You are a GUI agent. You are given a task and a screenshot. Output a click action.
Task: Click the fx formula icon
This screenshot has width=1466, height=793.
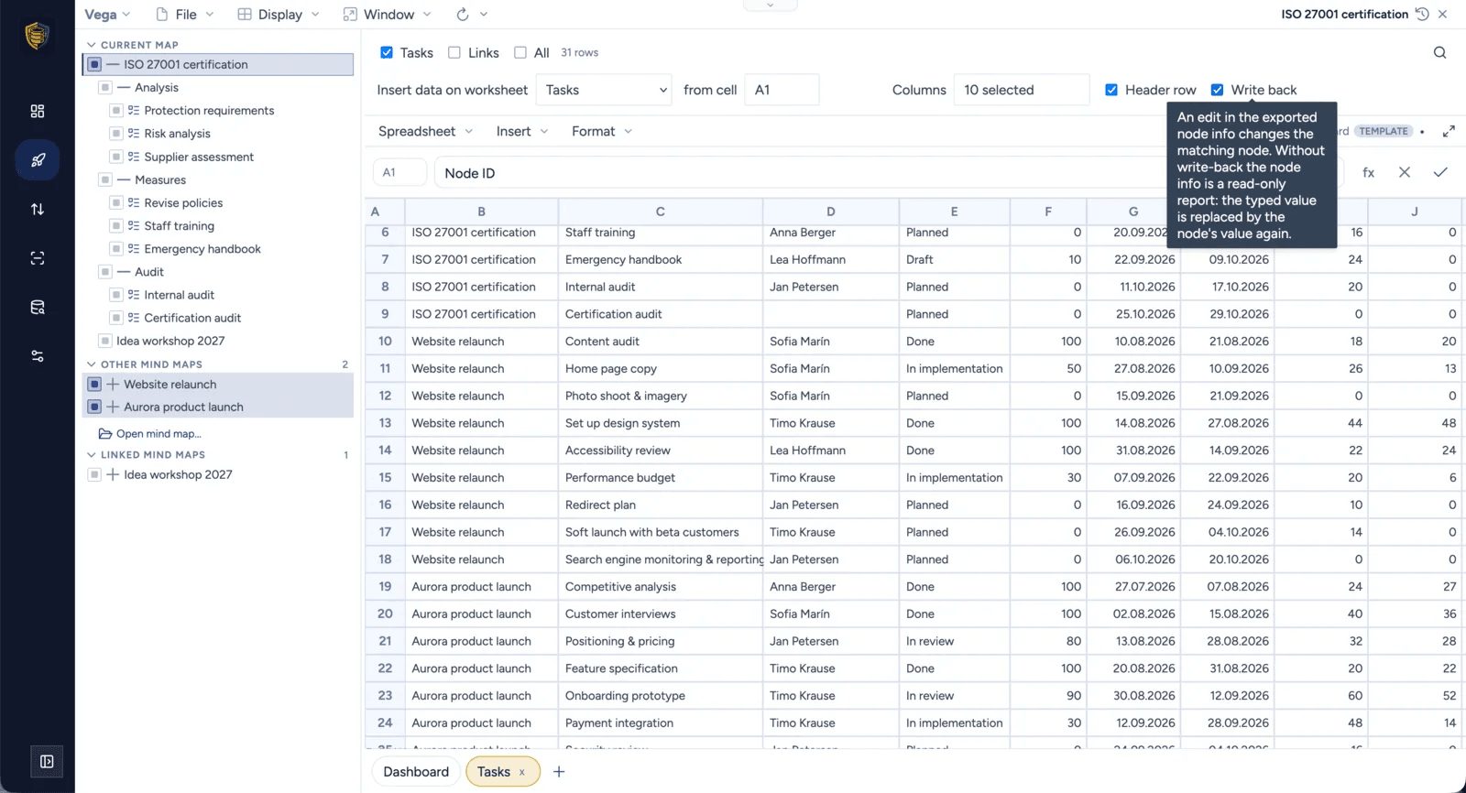point(1368,172)
